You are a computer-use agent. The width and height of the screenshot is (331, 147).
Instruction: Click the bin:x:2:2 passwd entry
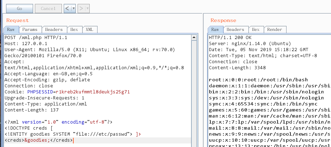(x=267, y=92)
